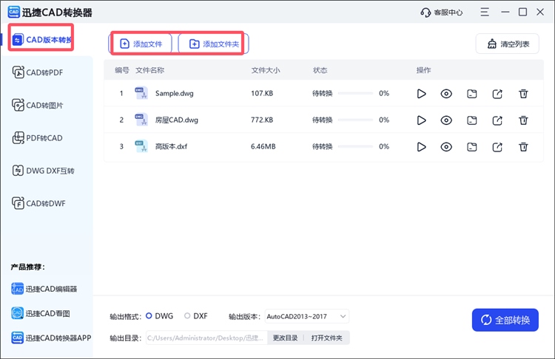Delete Sample.dwg using trash icon
This screenshot has width=555, height=359.
523,94
